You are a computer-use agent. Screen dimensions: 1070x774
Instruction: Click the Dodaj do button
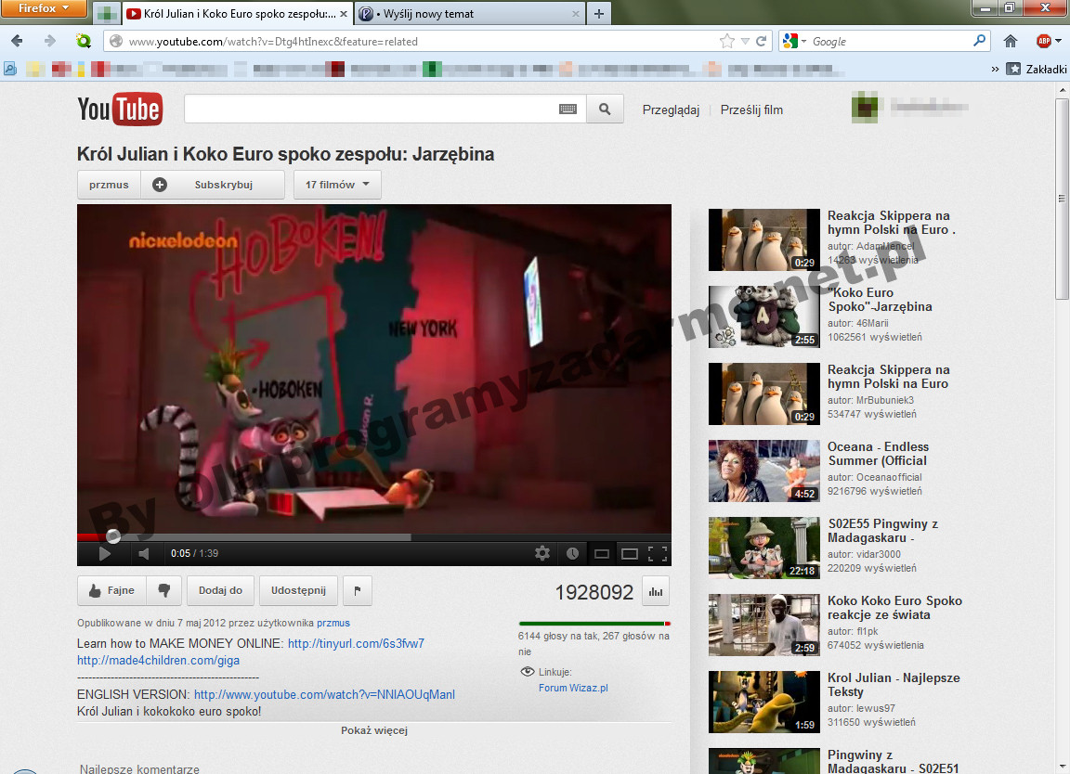[x=220, y=590]
